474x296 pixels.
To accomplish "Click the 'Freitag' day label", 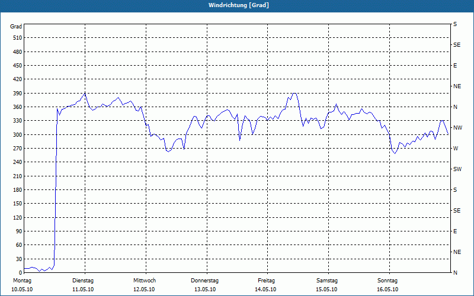I will coord(266,281).
